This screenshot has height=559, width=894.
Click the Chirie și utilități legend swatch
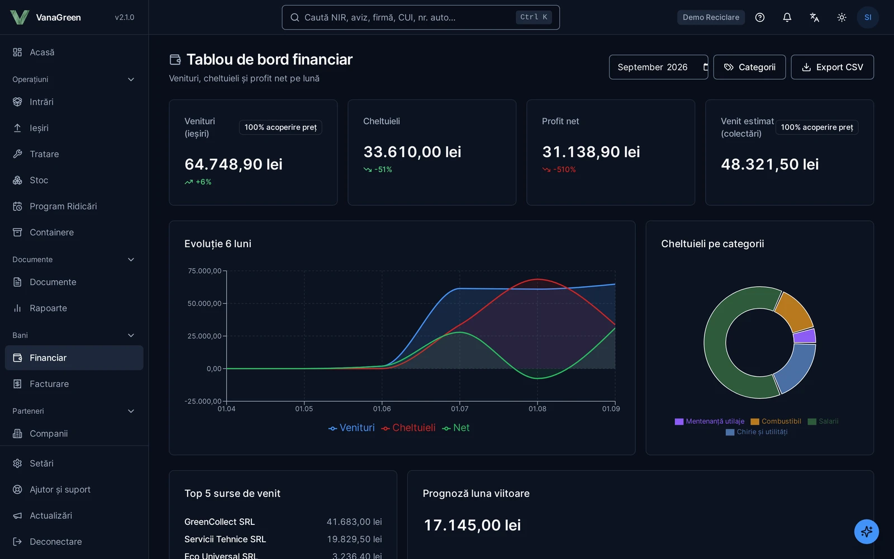(730, 432)
